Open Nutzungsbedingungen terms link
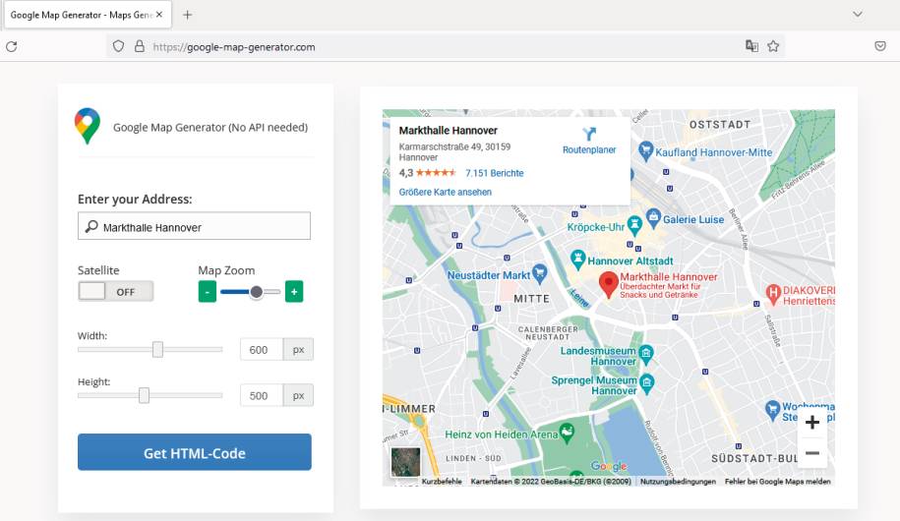Image resolution: width=900 pixels, height=521 pixels. tap(678, 482)
